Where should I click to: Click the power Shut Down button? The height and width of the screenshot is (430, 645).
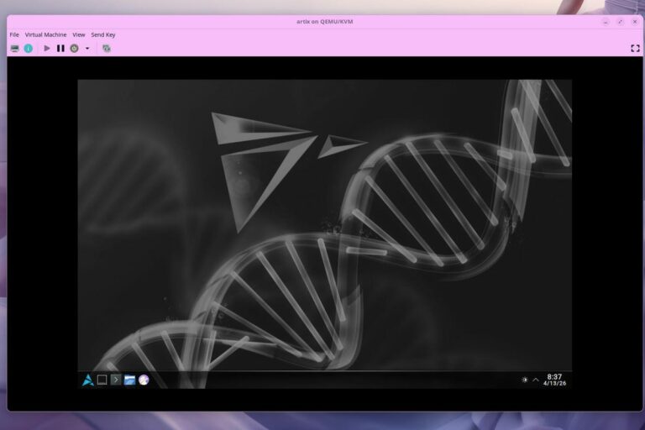pyautogui.click(x=74, y=49)
